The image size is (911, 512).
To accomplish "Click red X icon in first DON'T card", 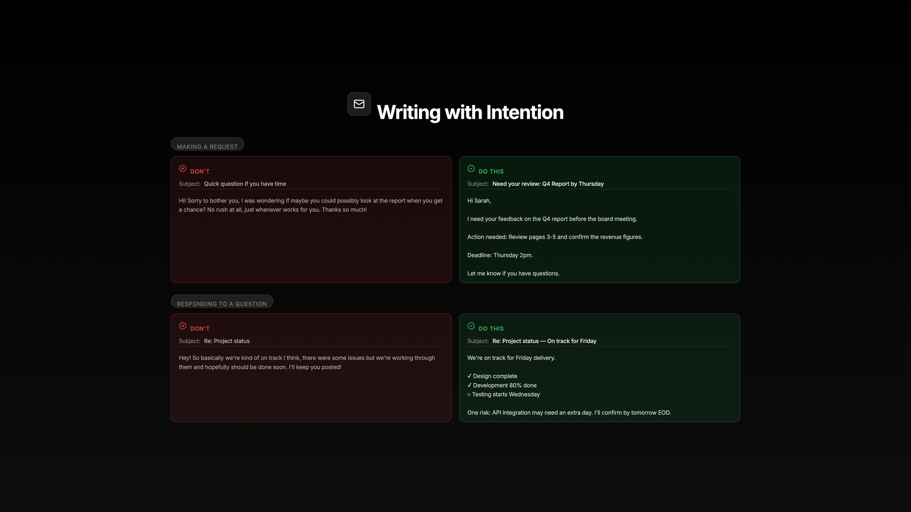I will [183, 169].
